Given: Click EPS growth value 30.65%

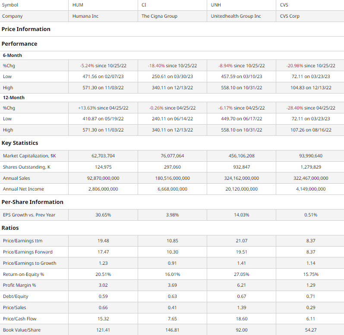Looking at the screenshot, I should (x=103, y=215).
